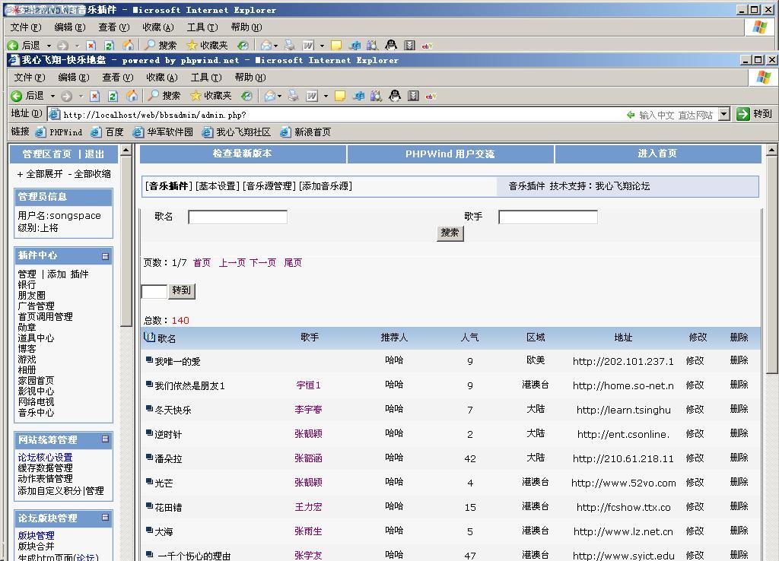Viewport: 779px width, 561px height.
Task: Collapse the 插件中心 panel with its minus icon
Action: pos(105,256)
